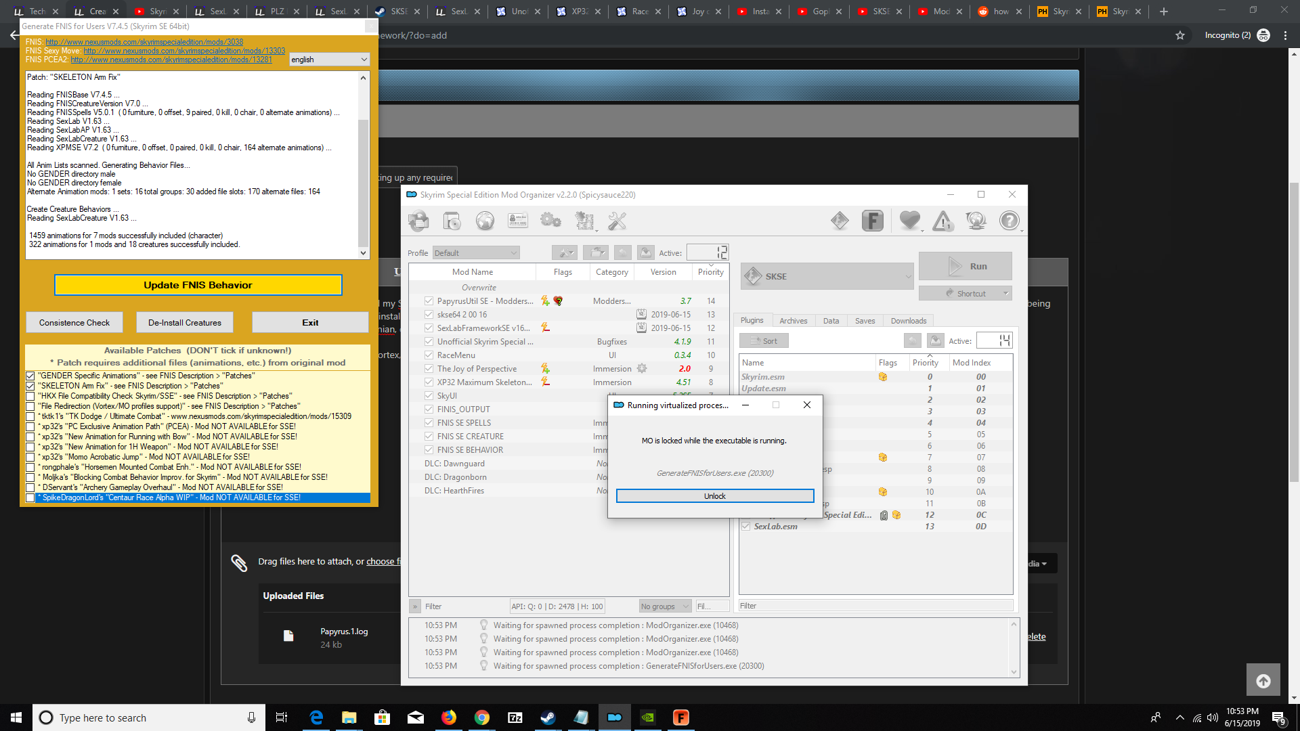The height and width of the screenshot is (731, 1300).
Task: Click De-Install Creatures button
Action: [185, 323]
